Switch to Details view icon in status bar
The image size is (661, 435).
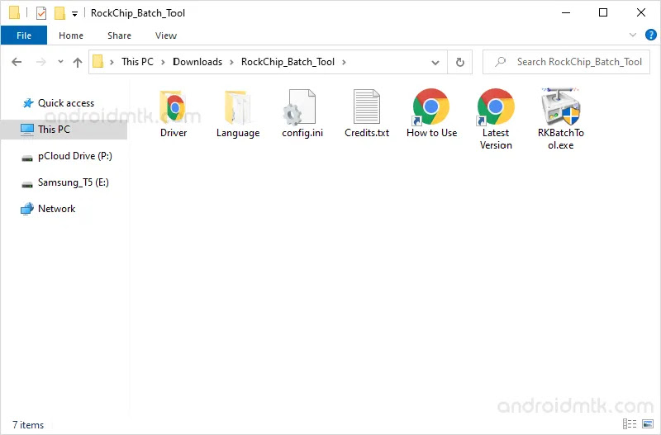(630, 423)
